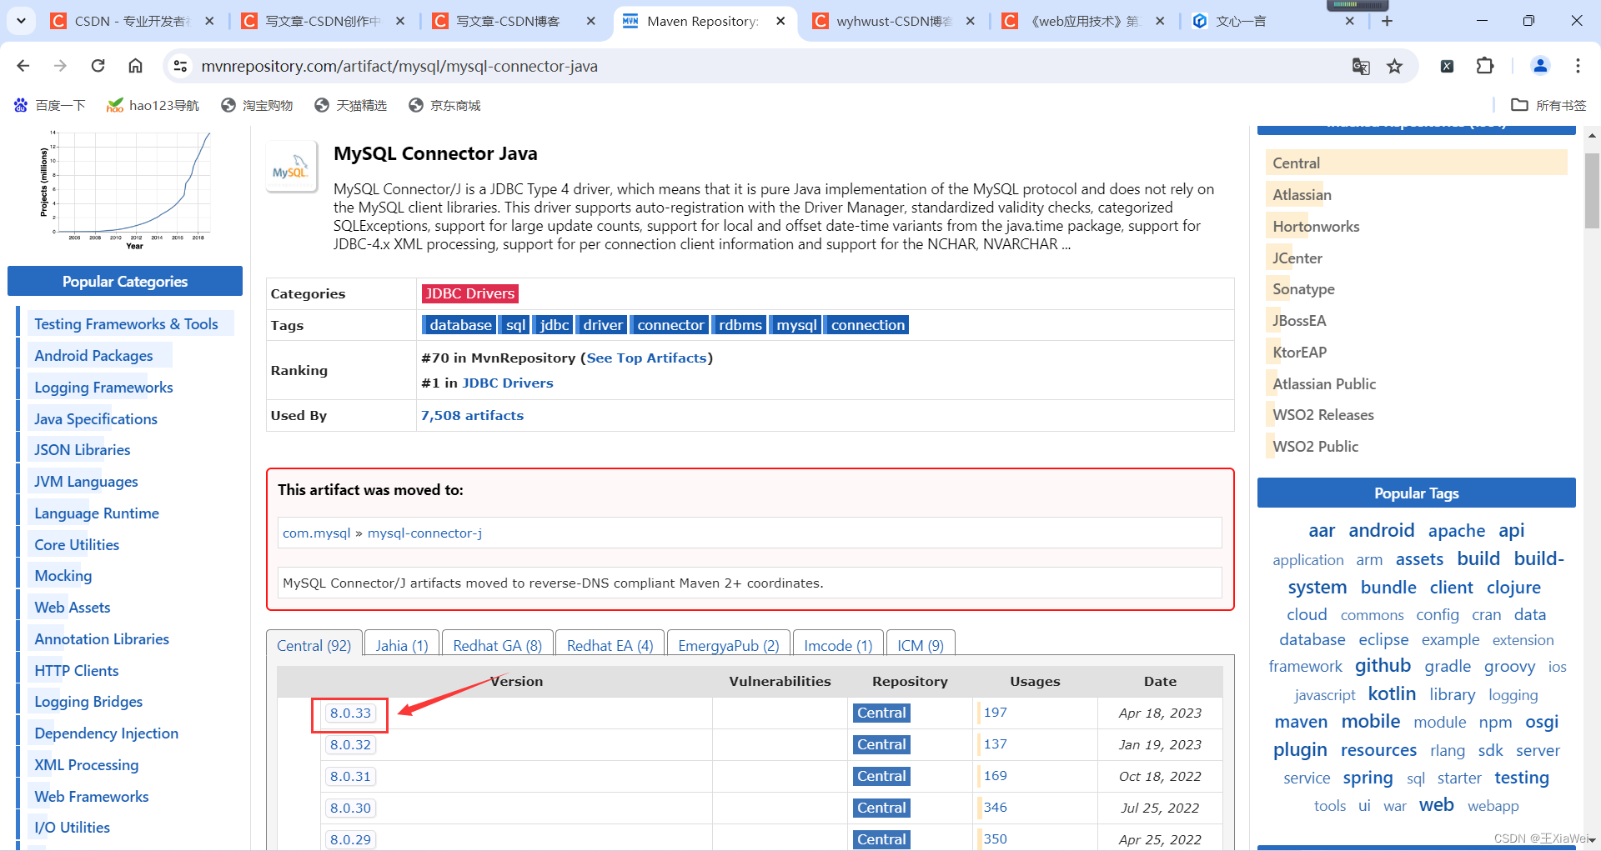
Task: Open the 所有书签 folder
Action: coord(1548,105)
